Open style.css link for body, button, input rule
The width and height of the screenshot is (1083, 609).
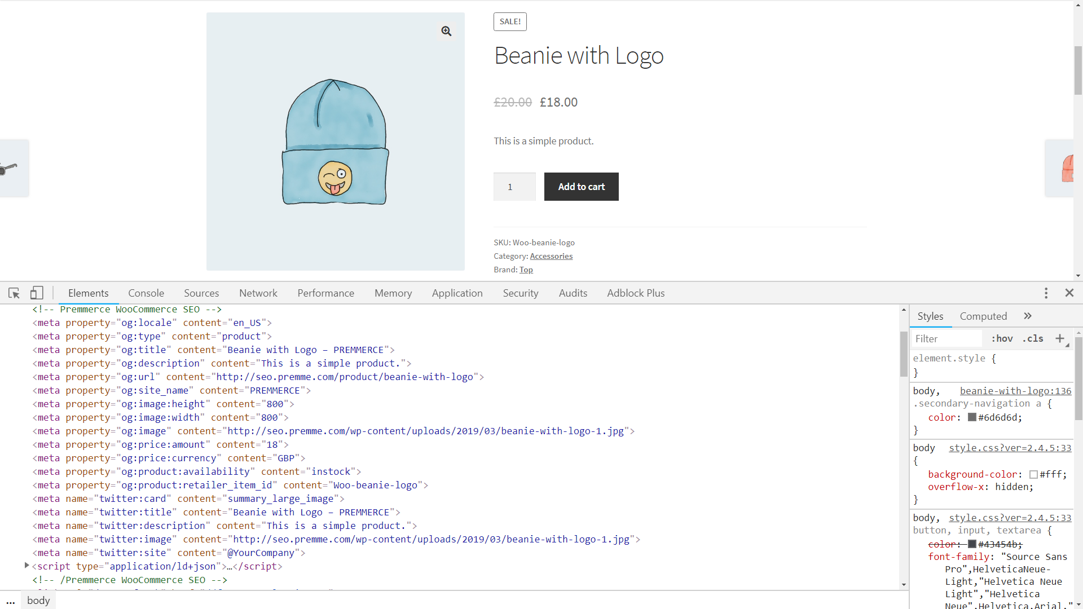coord(1010,518)
